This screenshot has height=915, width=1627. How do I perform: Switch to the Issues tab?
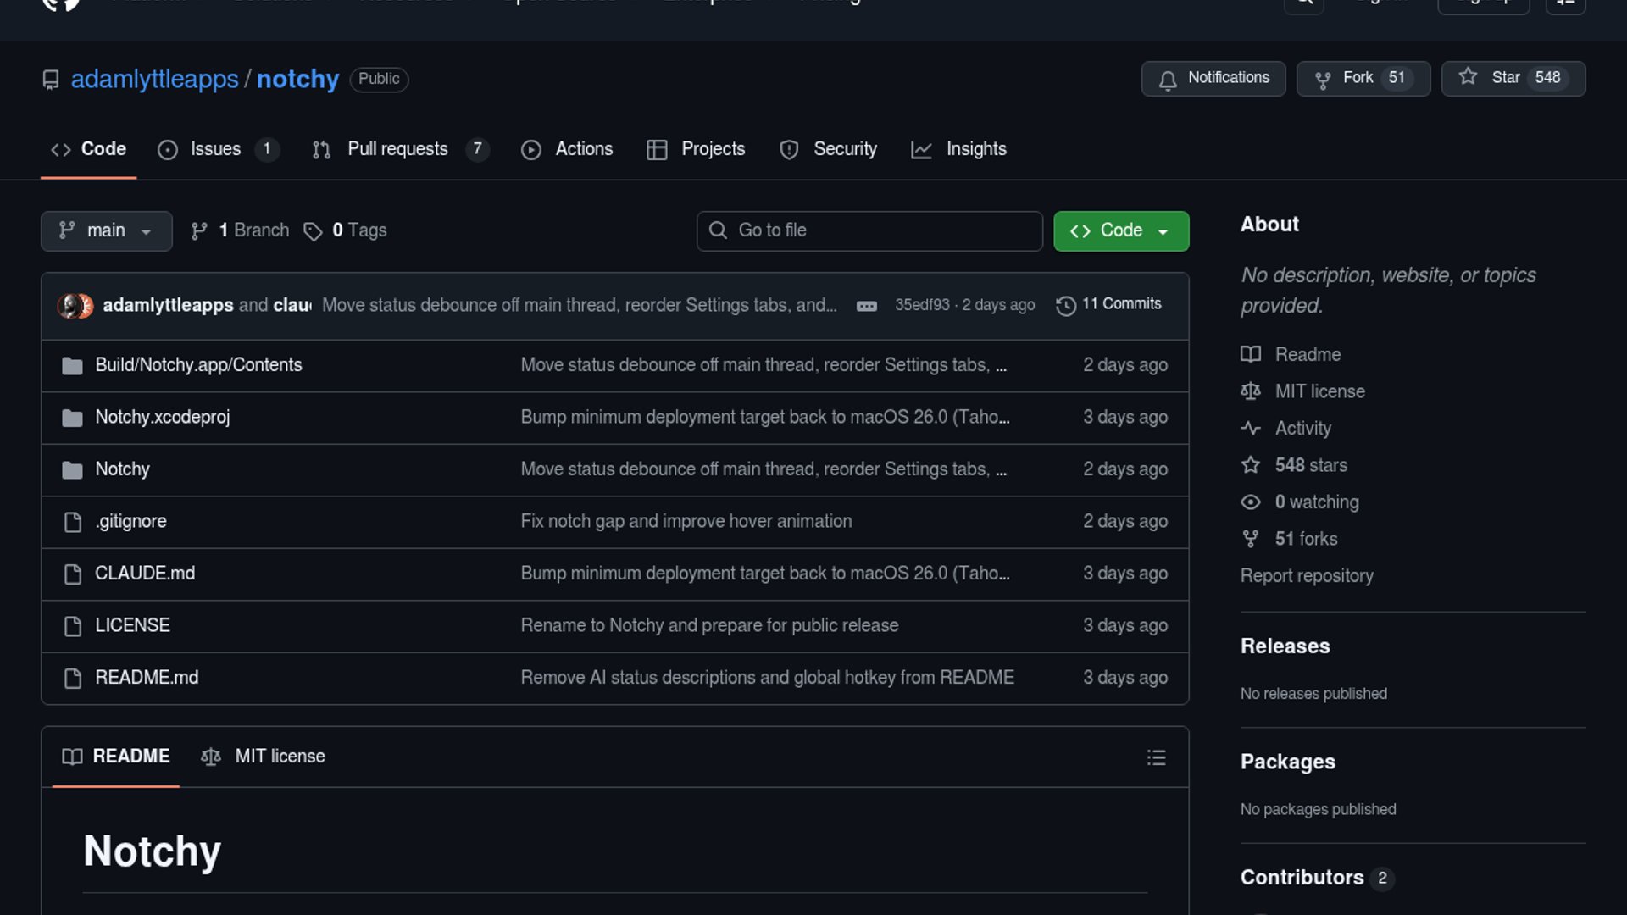(x=215, y=149)
